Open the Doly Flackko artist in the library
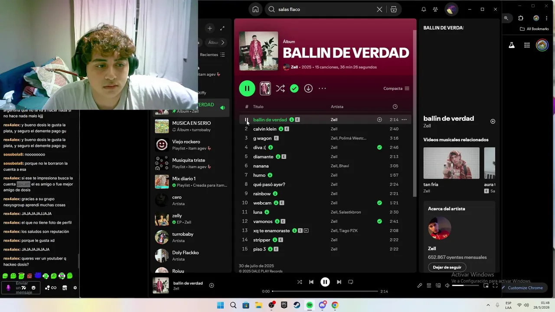This screenshot has height=312, width=555. [191, 256]
